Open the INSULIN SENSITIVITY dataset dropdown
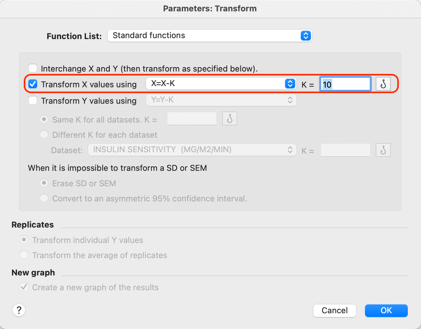Screen dimensions: 421x329 pos(192,150)
